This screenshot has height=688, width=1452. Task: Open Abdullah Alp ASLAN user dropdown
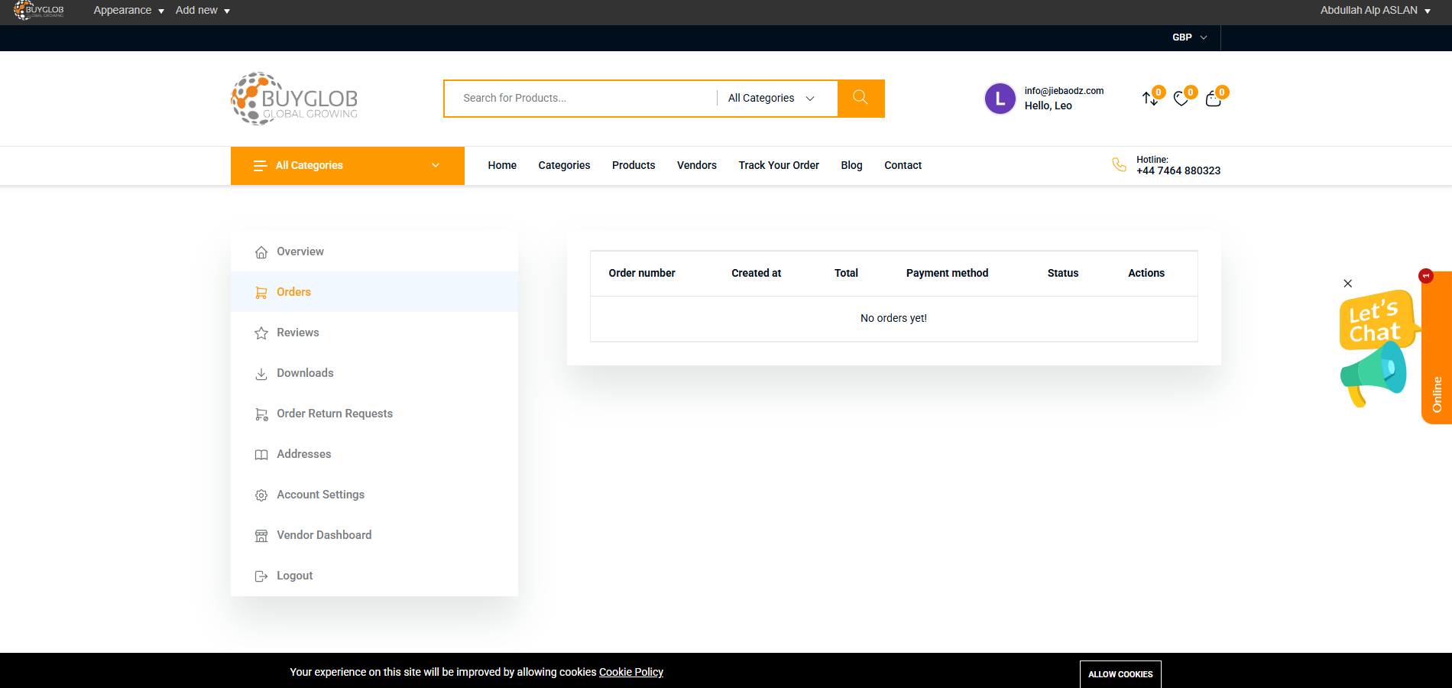point(1375,11)
